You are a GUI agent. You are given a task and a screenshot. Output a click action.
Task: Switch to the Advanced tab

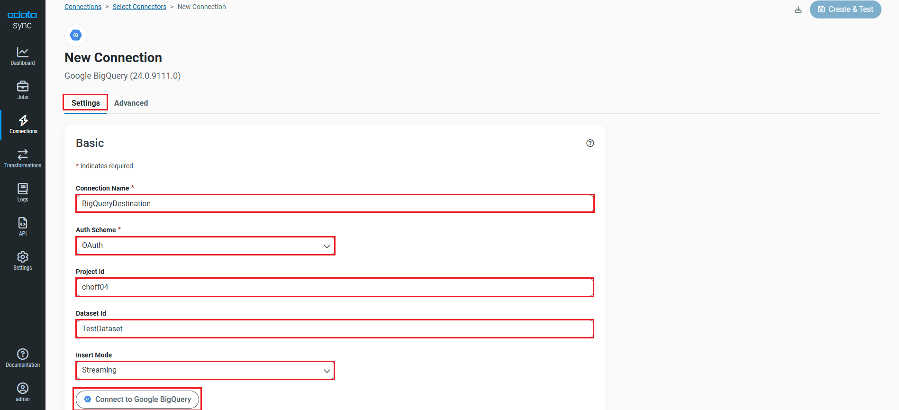tap(131, 103)
